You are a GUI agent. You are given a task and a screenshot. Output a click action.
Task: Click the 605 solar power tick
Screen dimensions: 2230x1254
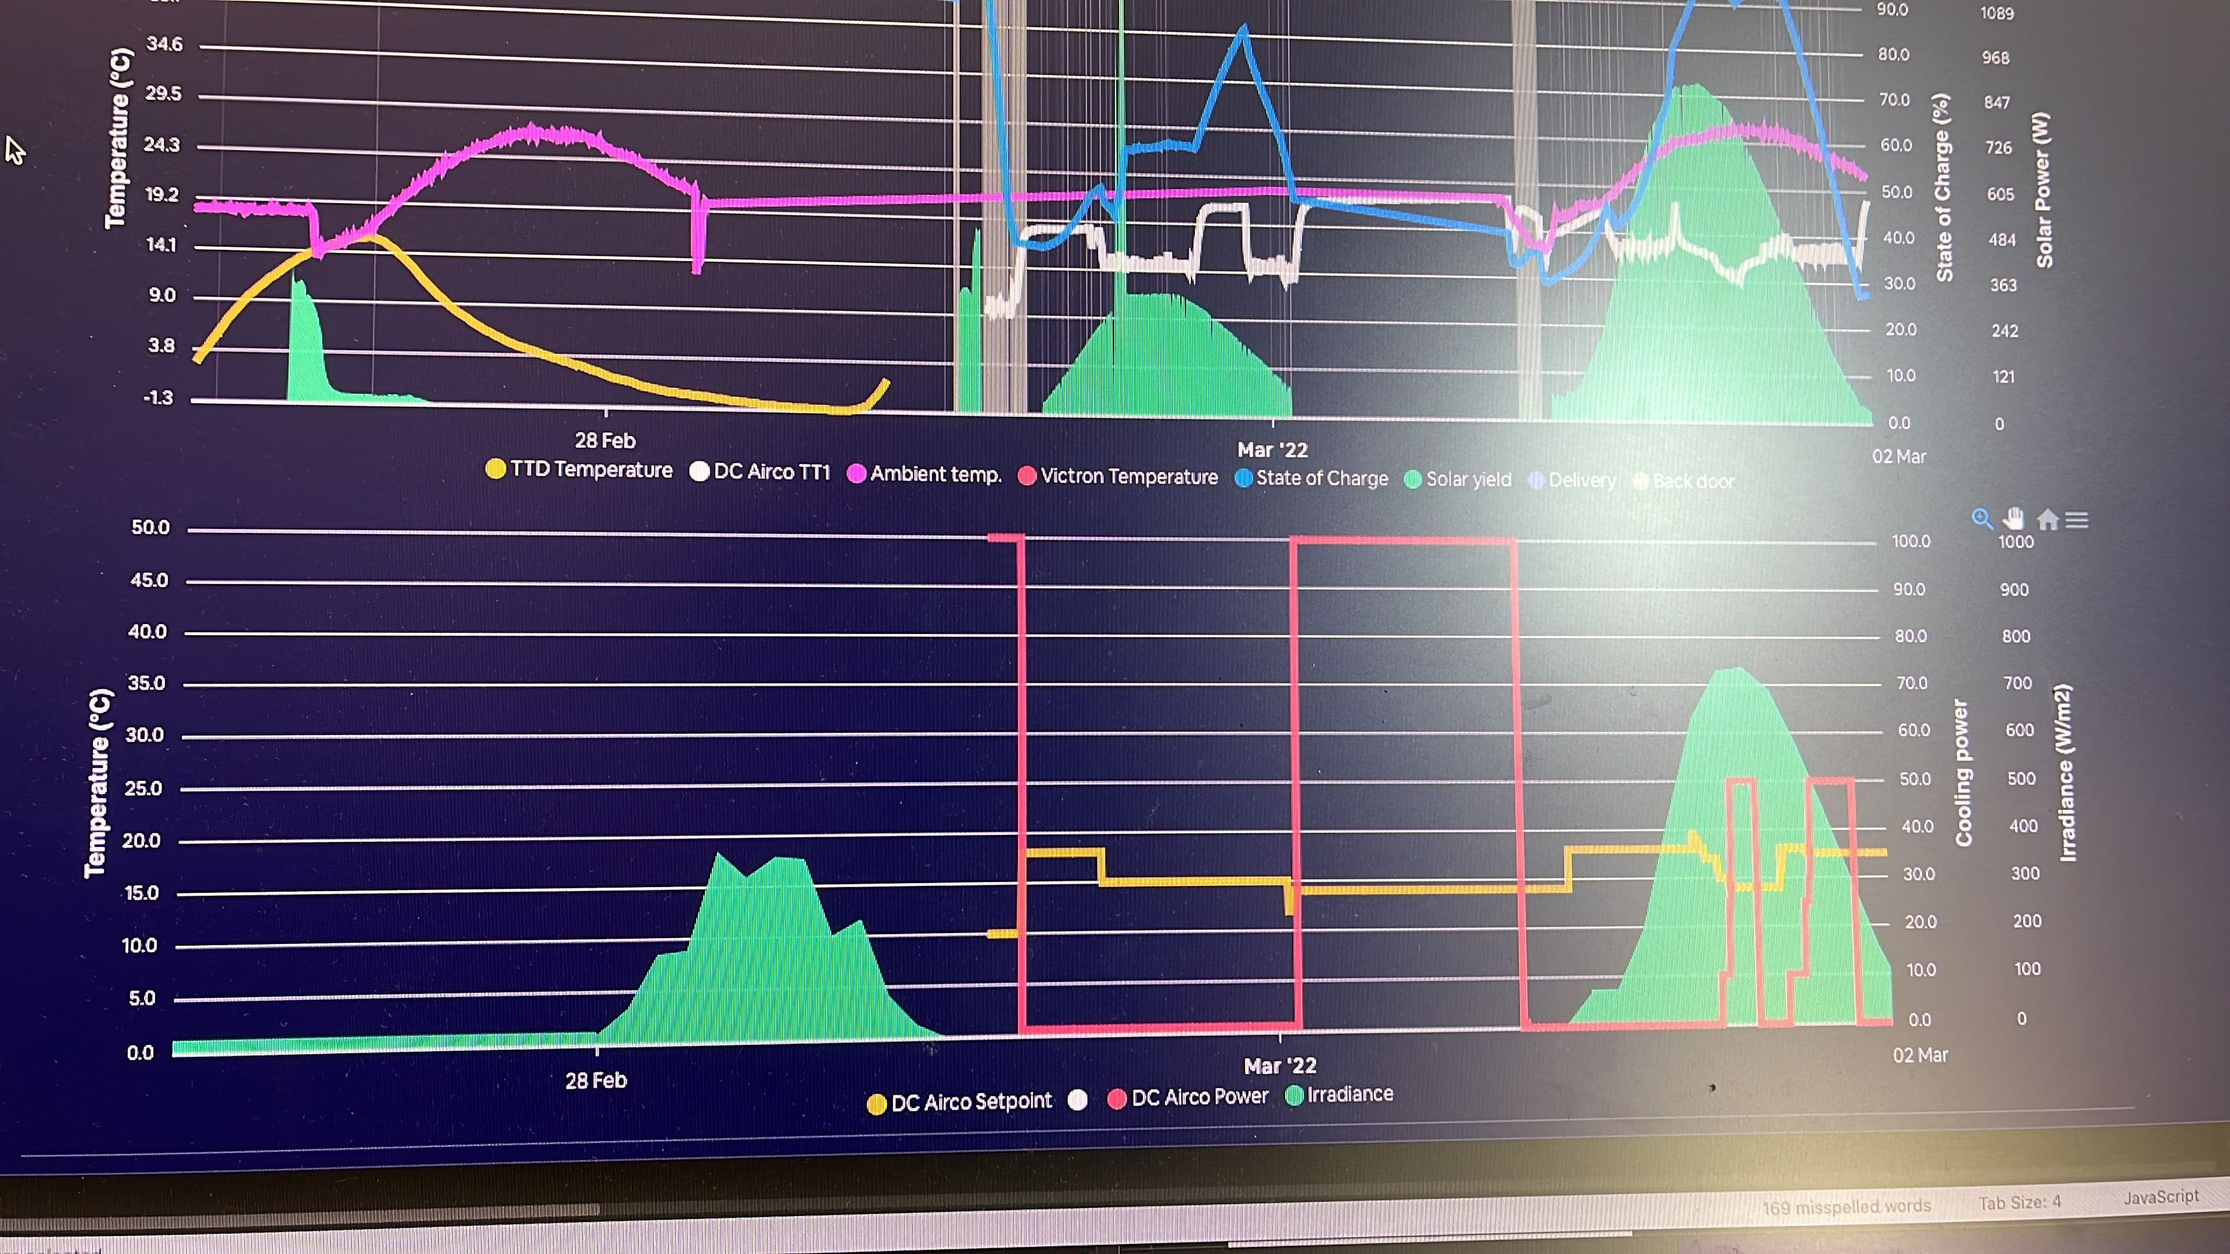(1999, 194)
